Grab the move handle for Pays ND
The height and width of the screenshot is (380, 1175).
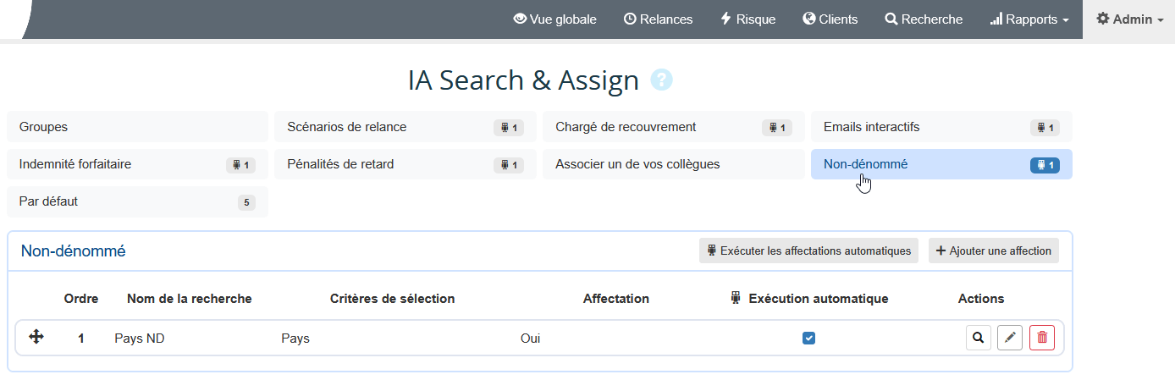click(x=36, y=337)
